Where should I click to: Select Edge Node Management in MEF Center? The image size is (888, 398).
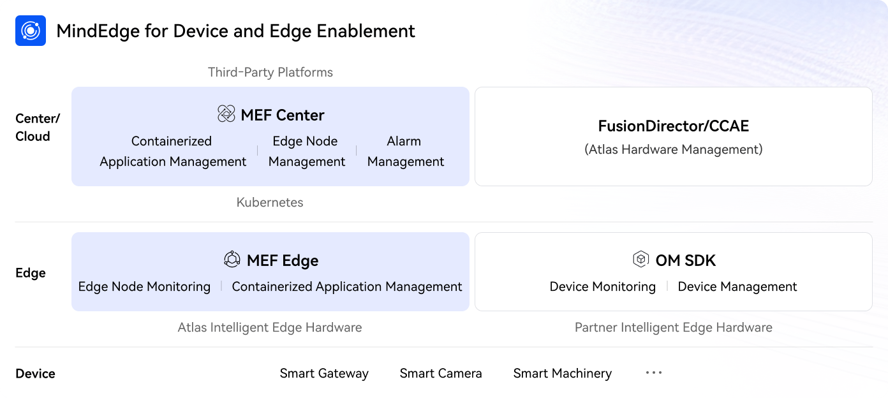(306, 151)
